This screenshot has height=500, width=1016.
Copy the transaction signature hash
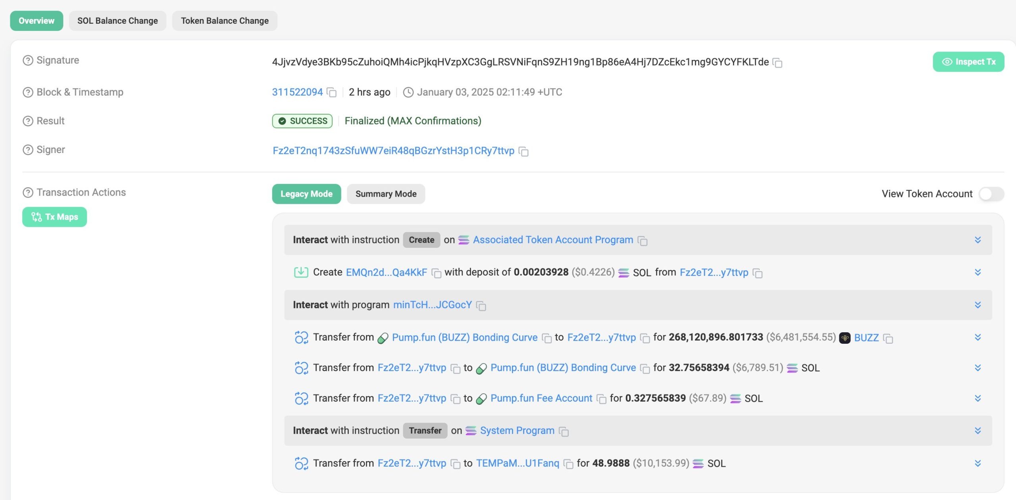pos(777,62)
